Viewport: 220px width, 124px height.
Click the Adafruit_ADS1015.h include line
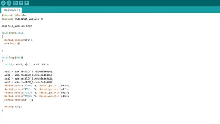click(x=23, y=19)
